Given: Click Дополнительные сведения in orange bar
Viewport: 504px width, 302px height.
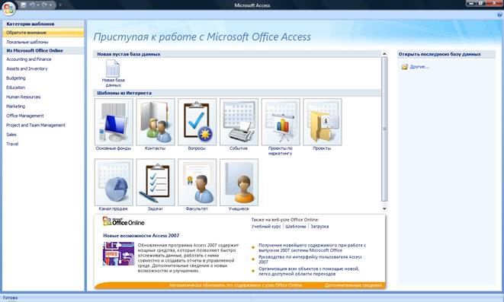Looking at the screenshot, I should tap(353, 285).
